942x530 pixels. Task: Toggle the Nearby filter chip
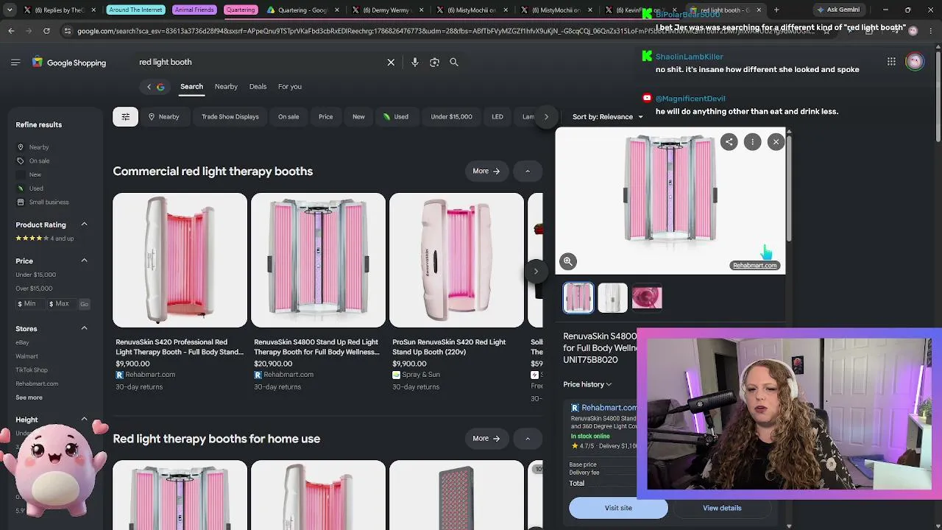tap(163, 116)
